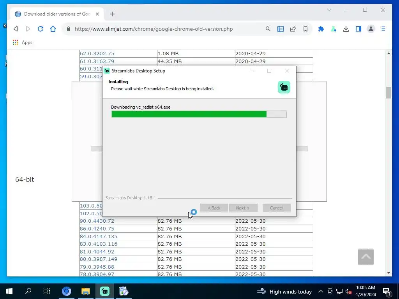The width and height of the screenshot is (399, 299).
Task: Switch to Streamlabs installer on taskbar
Action: click(x=104, y=291)
